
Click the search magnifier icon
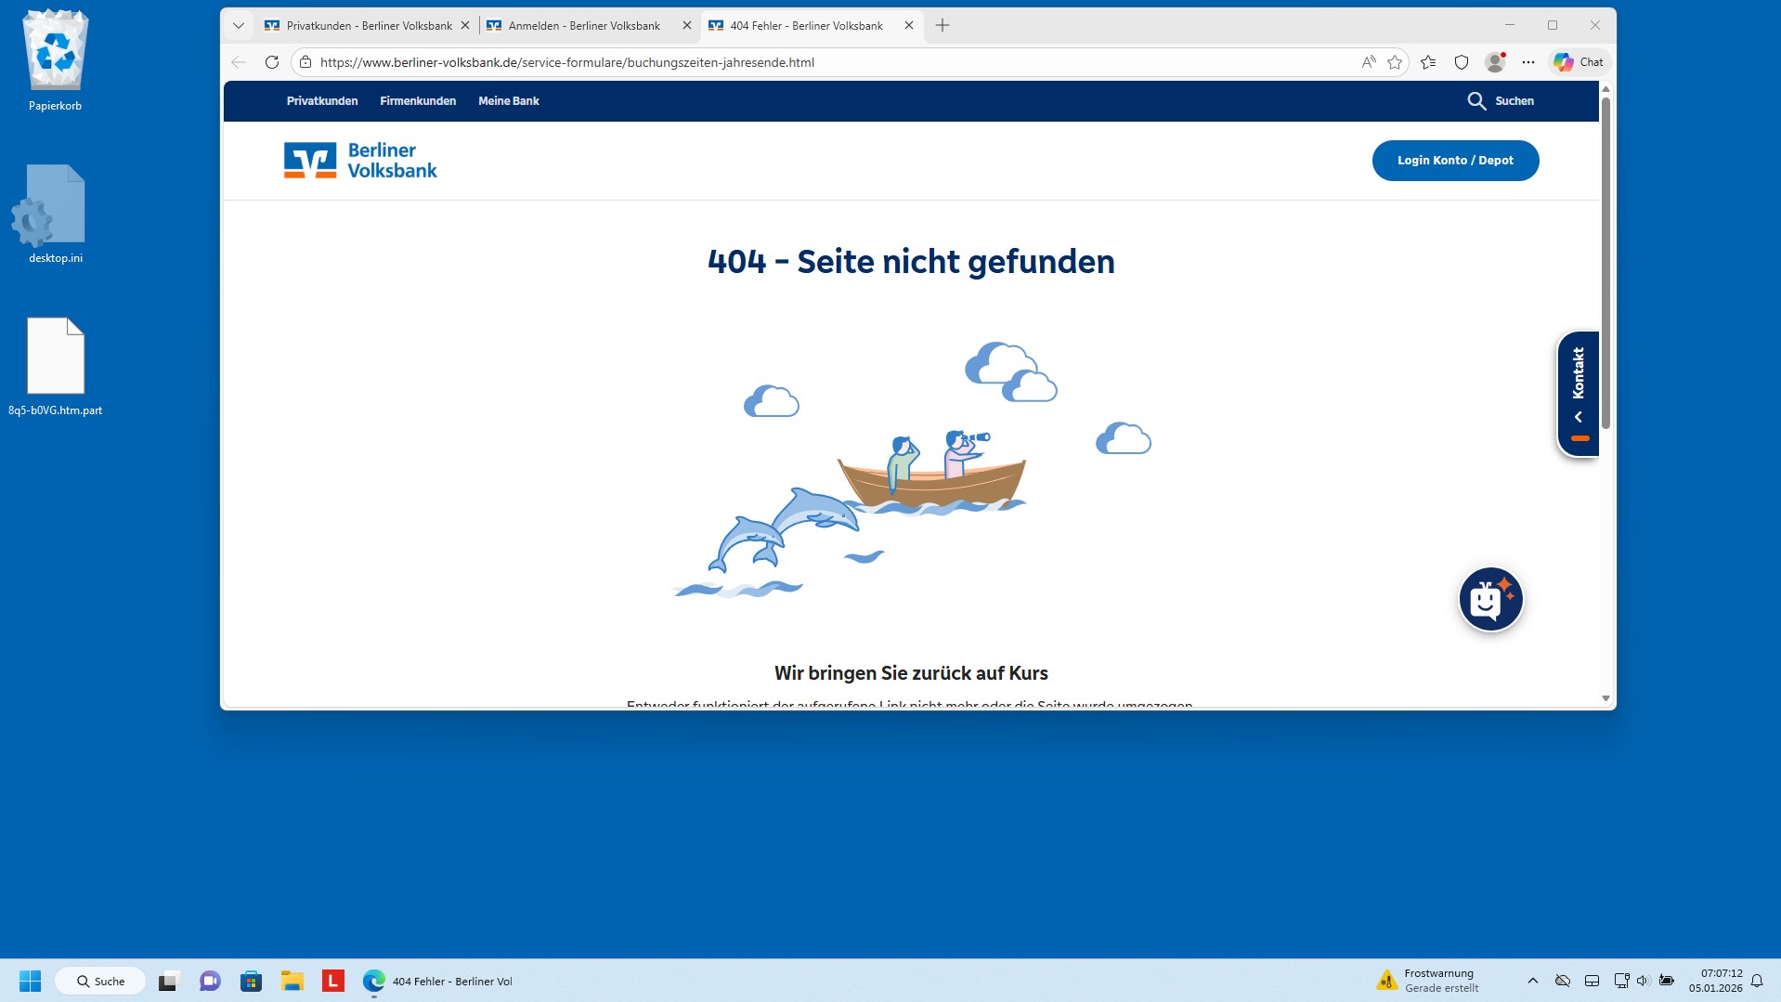(x=1476, y=101)
